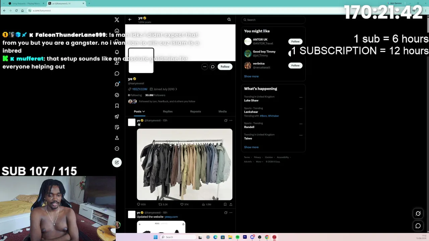Open more options on the 15h post
The height and width of the screenshot is (241, 429).
[x=231, y=120]
